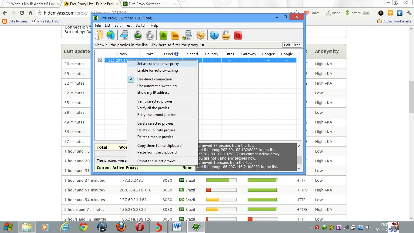
Task: Start proxy test with green stopwatch icon
Action: 138,35
